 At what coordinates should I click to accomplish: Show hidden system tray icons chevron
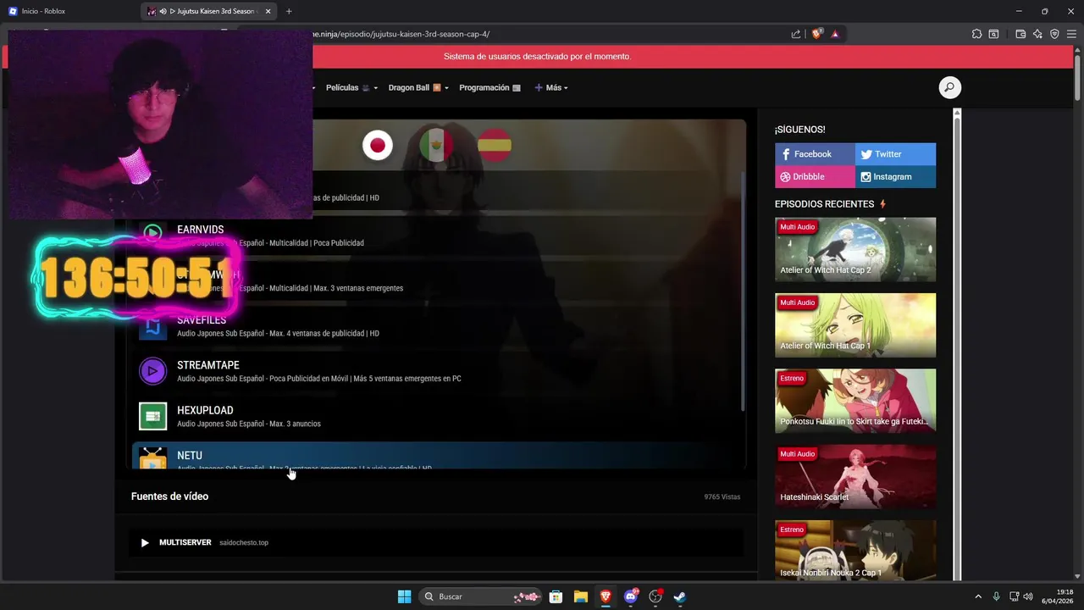tap(978, 596)
